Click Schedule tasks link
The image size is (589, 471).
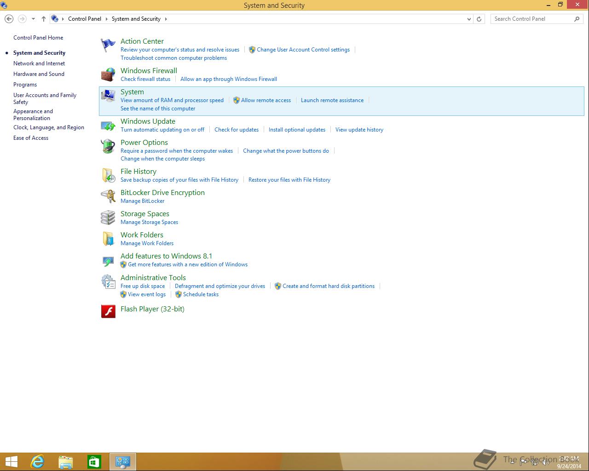[x=201, y=294]
